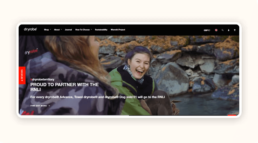
Task: Open the search magnifier icon
Action: pos(222,30)
